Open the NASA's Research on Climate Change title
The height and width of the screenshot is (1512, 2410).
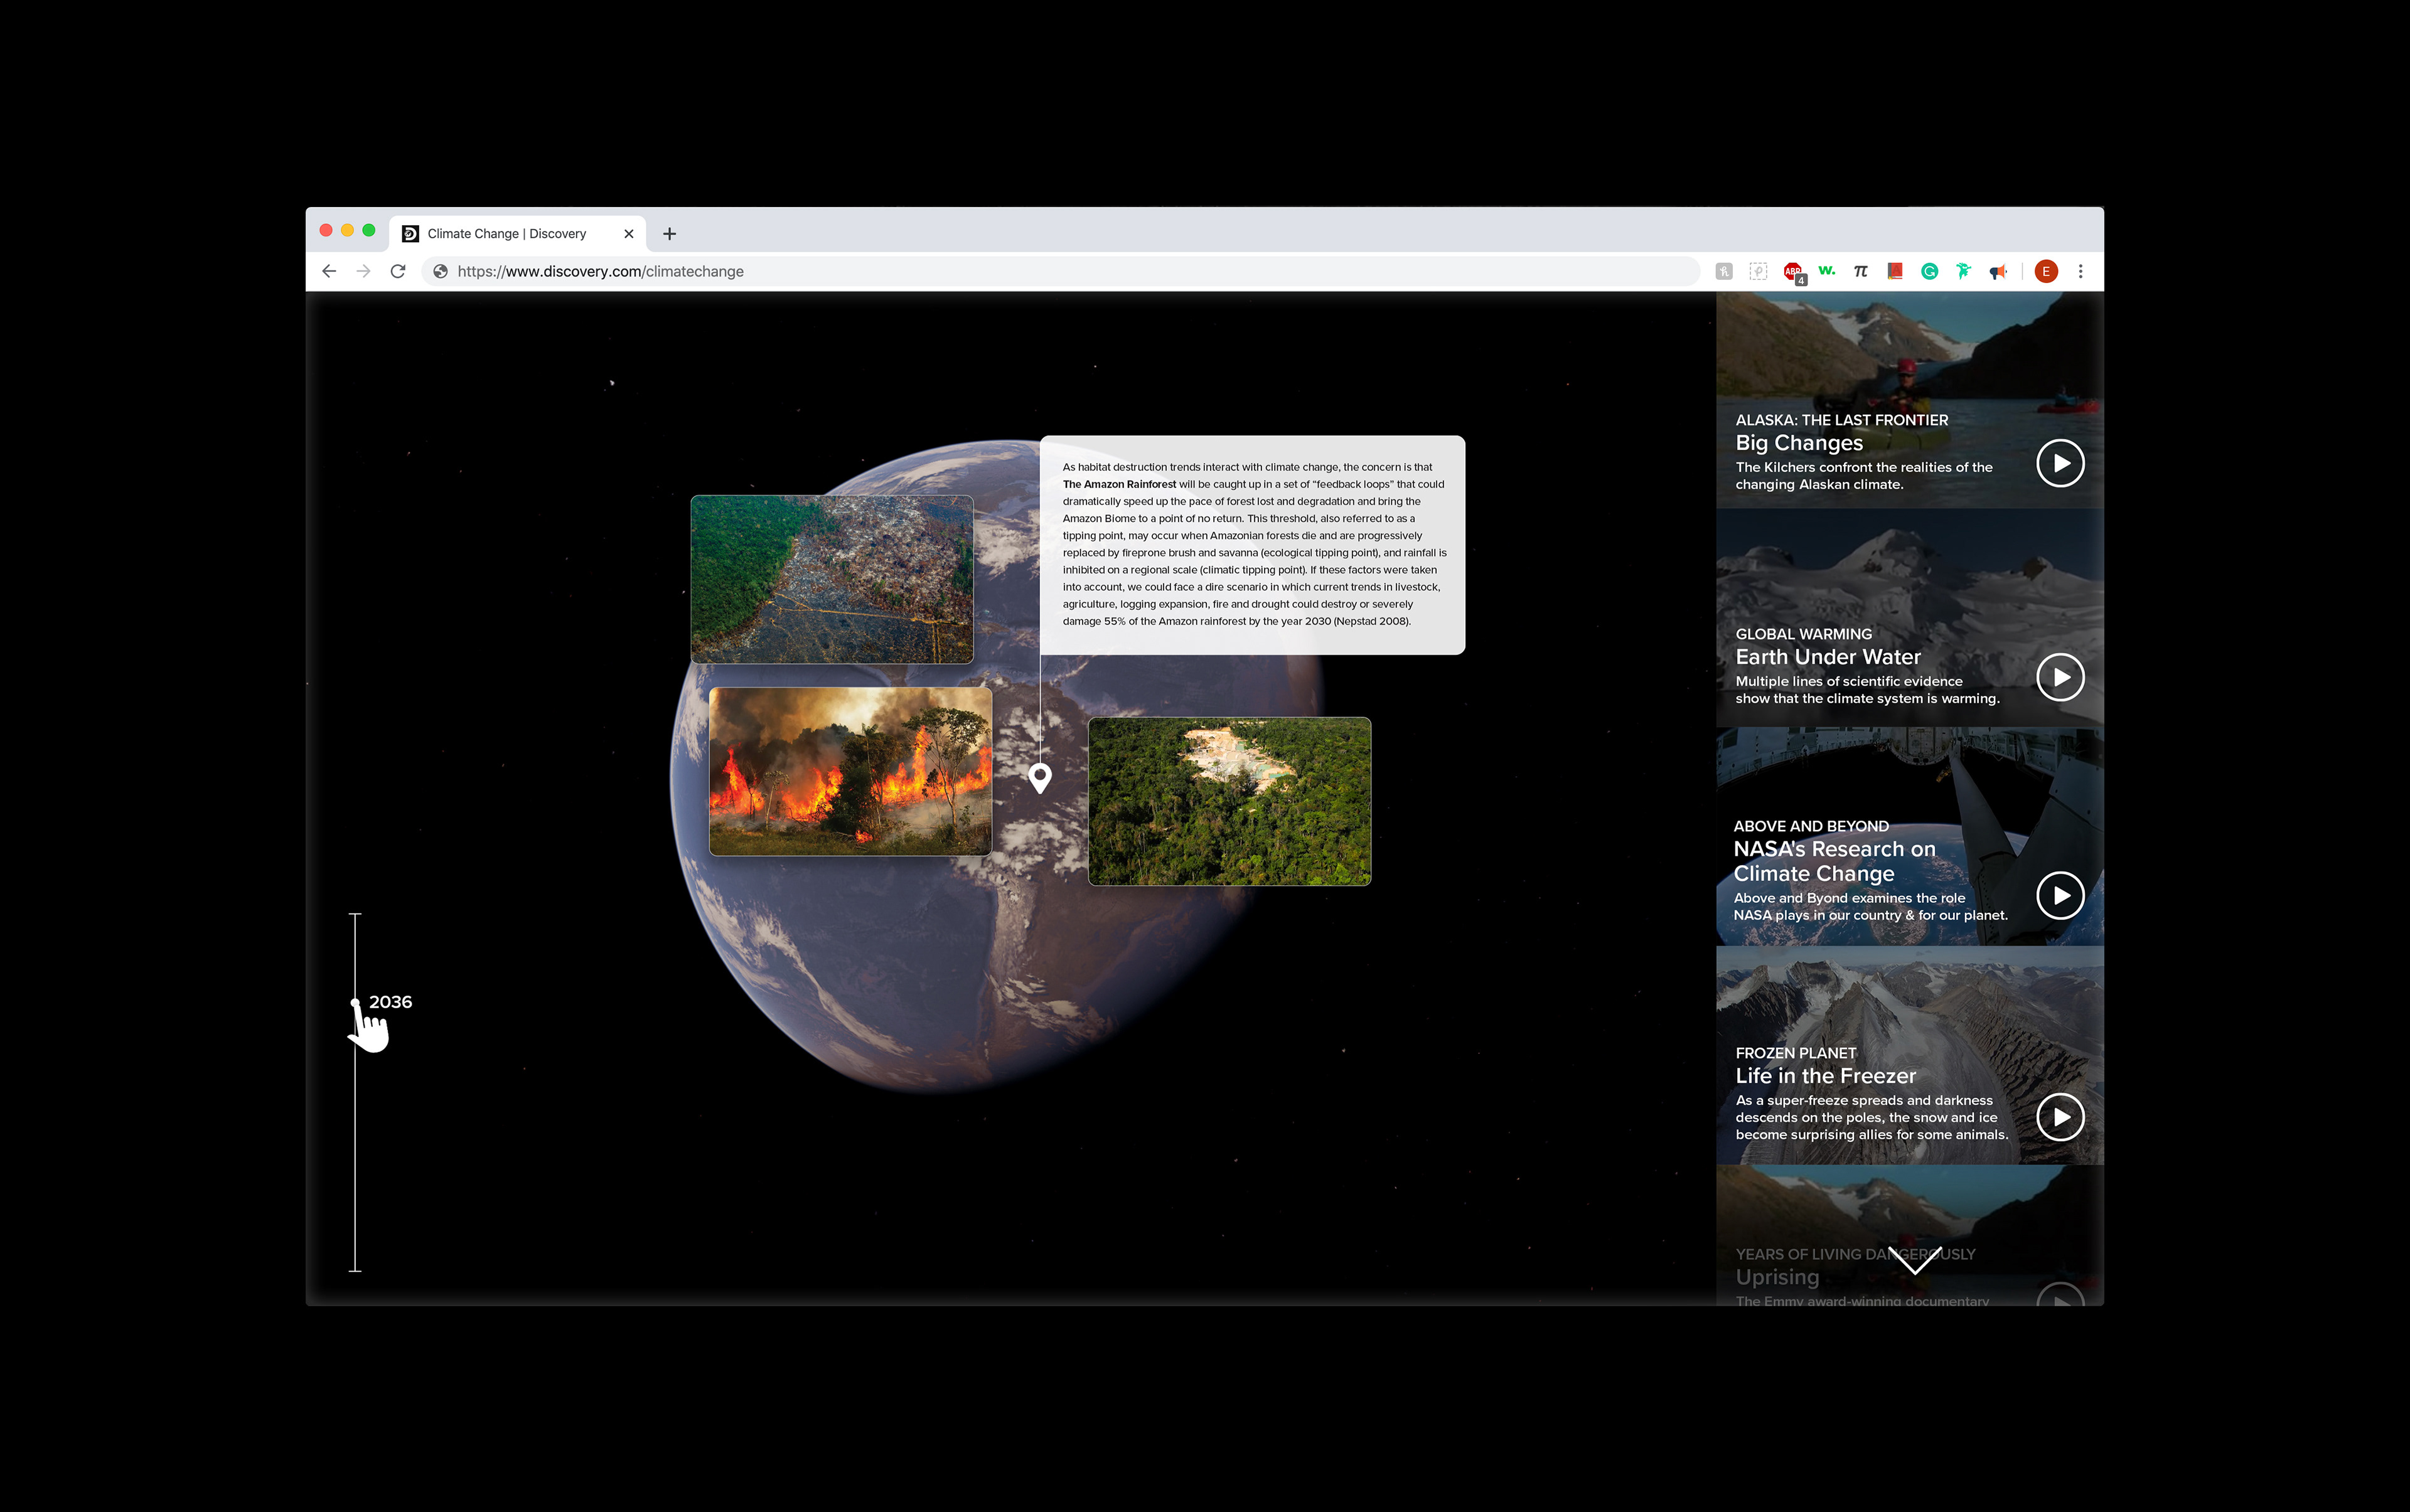[x=1834, y=861]
